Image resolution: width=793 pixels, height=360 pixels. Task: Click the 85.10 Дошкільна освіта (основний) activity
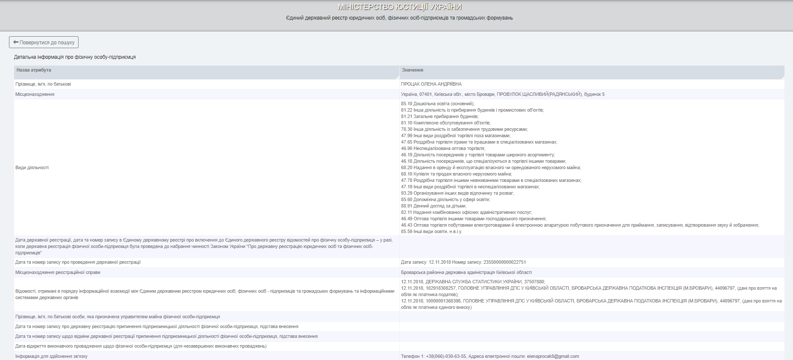[437, 104]
